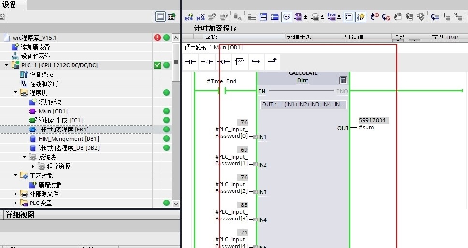The image size is (468, 248).
Task: Open HIM_Mengement [DB1] data block
Action: pos(69,139)
